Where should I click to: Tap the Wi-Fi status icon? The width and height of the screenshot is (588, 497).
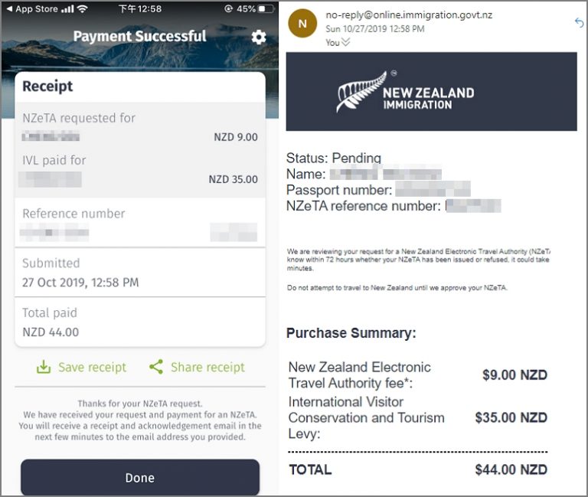tap(82, 8)
